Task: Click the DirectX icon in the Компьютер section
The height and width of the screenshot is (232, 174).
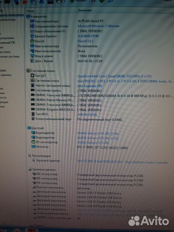Action: pyautogui.click(x=32, y=41)
